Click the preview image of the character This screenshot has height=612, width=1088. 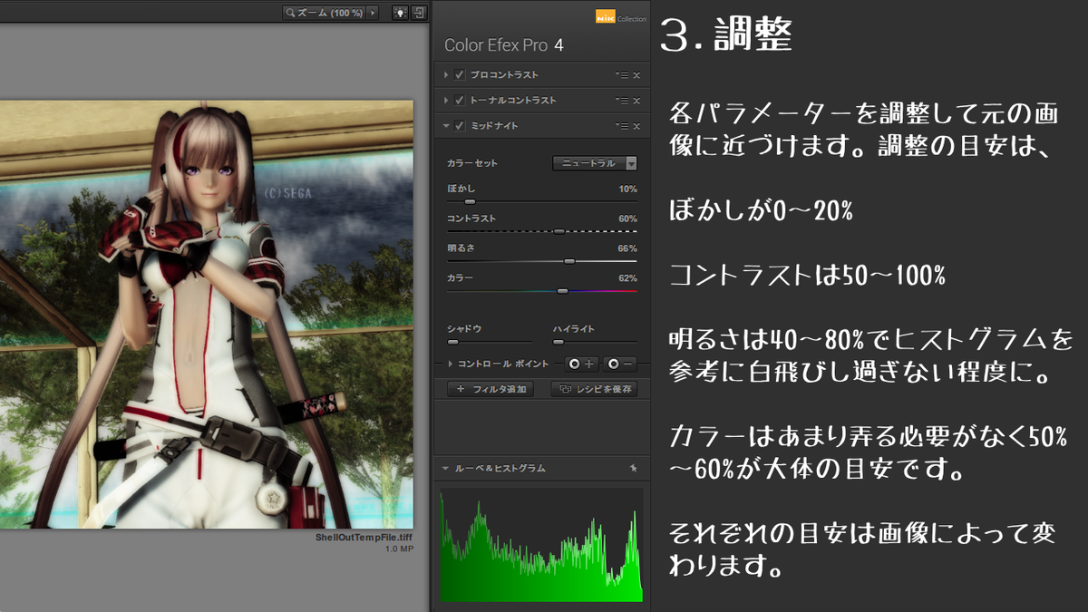[207, 315]
